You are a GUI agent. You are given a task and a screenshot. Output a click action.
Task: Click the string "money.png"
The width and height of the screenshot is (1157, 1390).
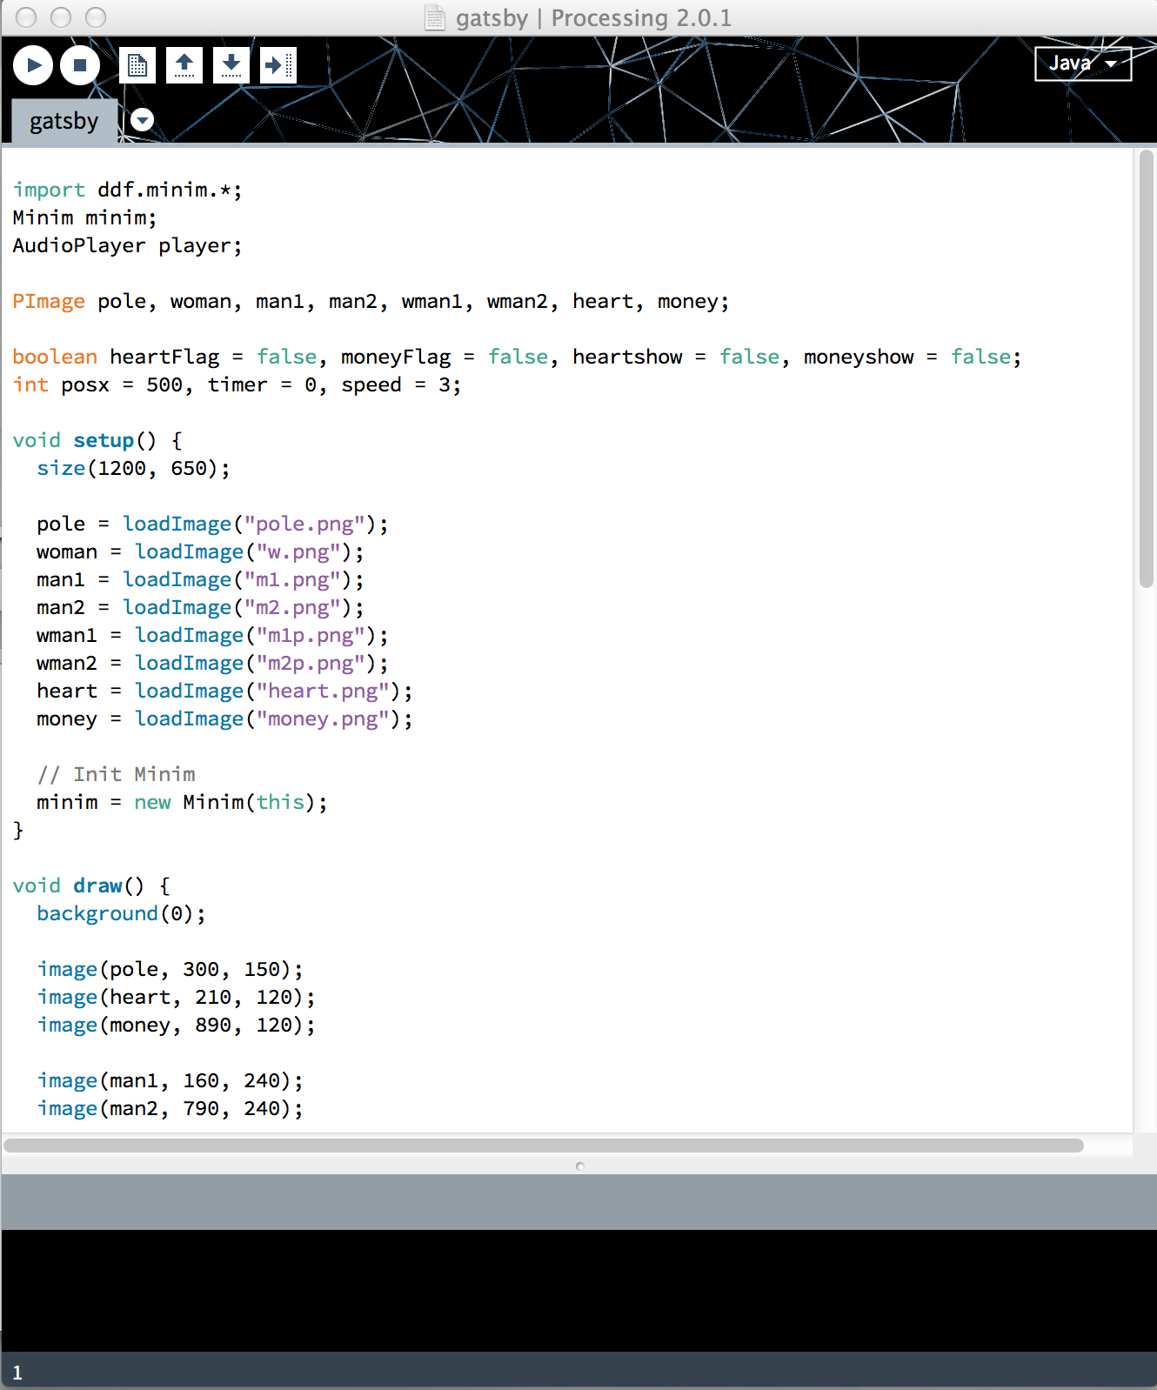click(323, 718)
